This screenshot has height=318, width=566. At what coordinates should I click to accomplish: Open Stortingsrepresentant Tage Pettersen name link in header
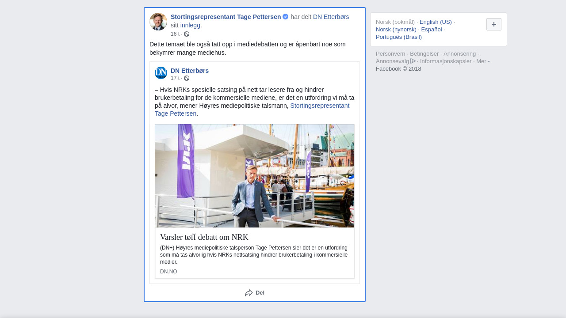pos(226,17)
